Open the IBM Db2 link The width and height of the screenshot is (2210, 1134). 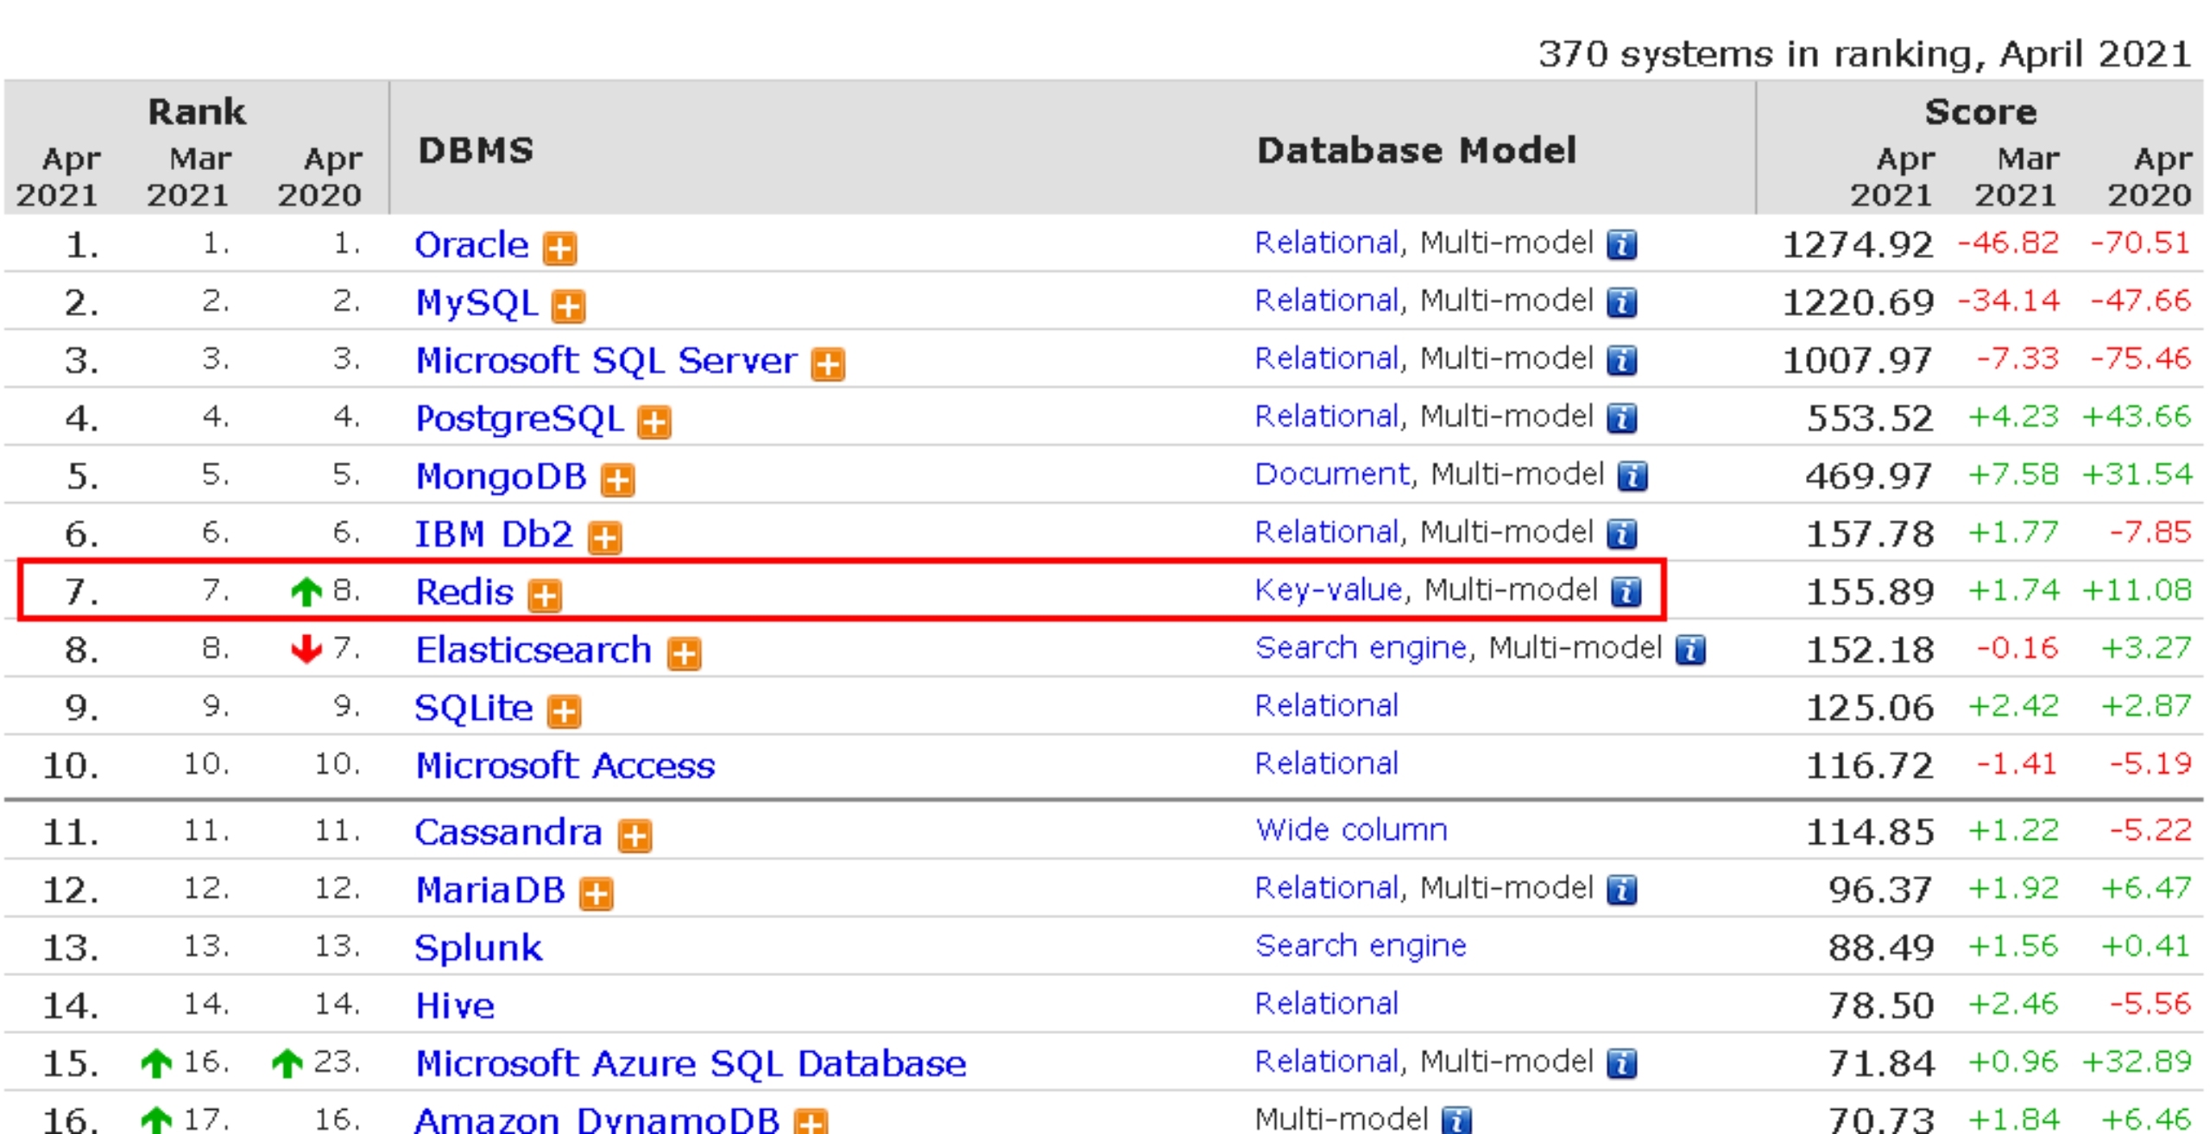(494, 534)
